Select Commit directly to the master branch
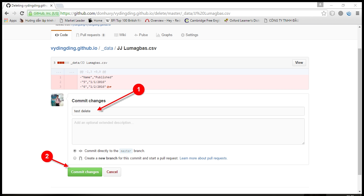 [x=75, y=151]
